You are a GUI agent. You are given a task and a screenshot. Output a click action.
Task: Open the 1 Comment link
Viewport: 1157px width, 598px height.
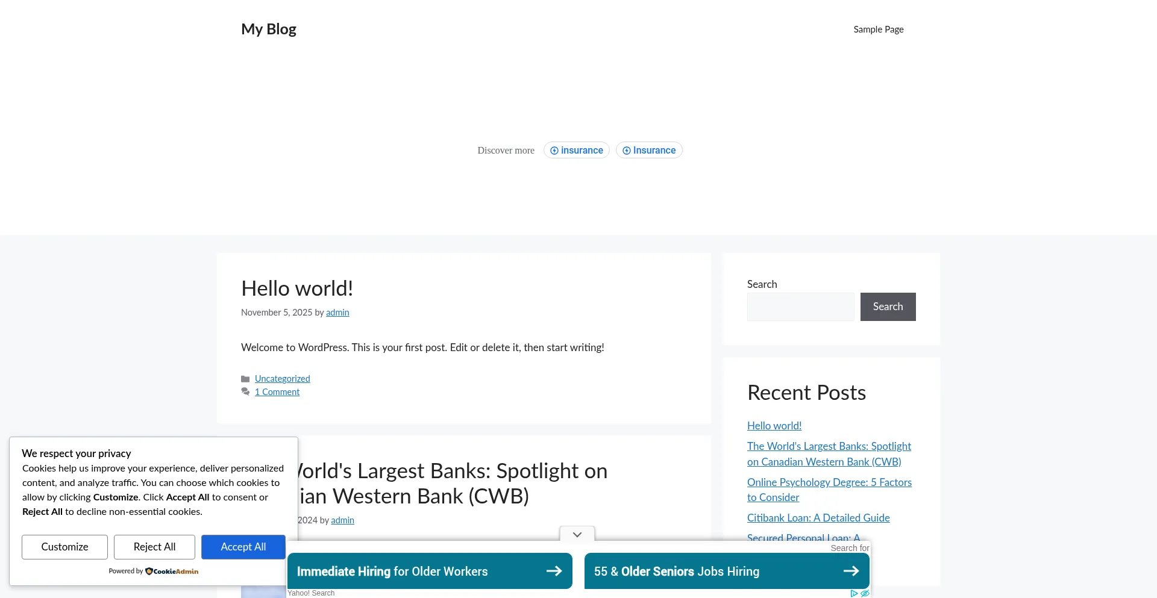[277, 392]
